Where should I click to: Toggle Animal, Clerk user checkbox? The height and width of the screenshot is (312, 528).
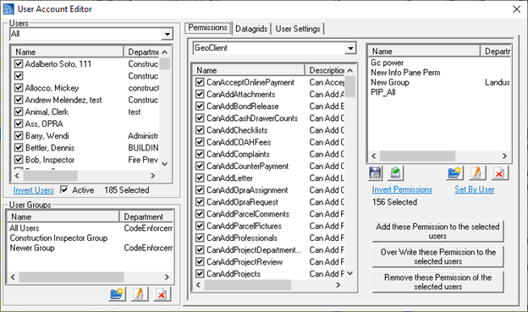pyautogui.click(x=19, y=112)
